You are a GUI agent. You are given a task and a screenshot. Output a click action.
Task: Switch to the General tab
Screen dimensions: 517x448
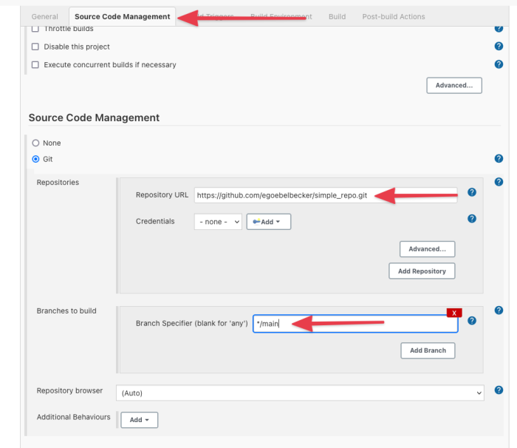pos(45,16)
